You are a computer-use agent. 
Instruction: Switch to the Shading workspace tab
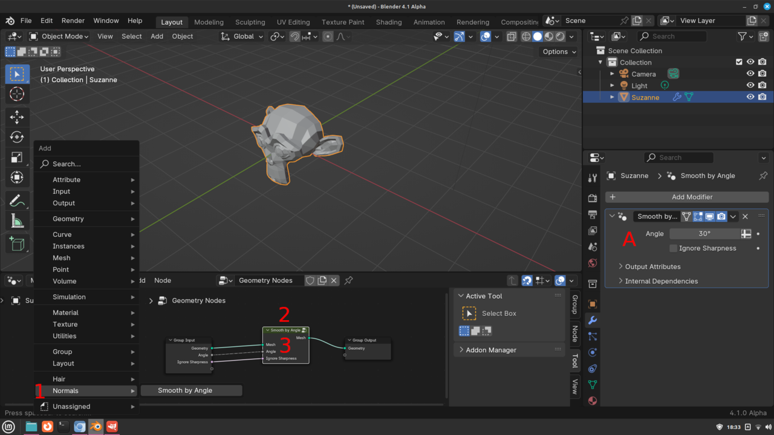pyautogui.click(x=389, y=22)
